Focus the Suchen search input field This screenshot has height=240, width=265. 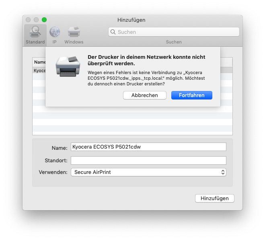coord(174,32)
